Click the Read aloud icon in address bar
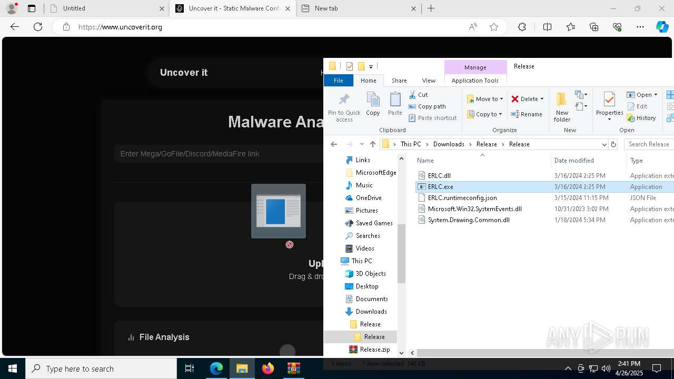 [473, 27]
